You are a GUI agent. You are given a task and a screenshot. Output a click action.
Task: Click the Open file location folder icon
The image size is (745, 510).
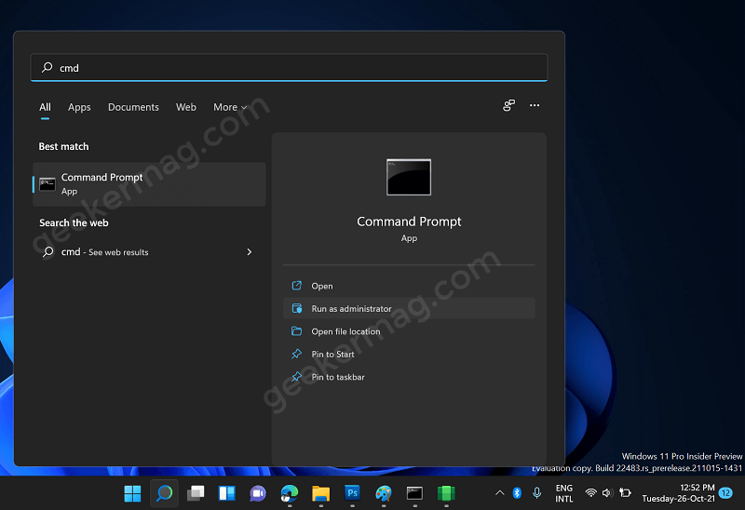(x=296, y=331)
